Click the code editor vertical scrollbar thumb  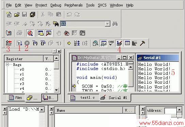point(130,78)
